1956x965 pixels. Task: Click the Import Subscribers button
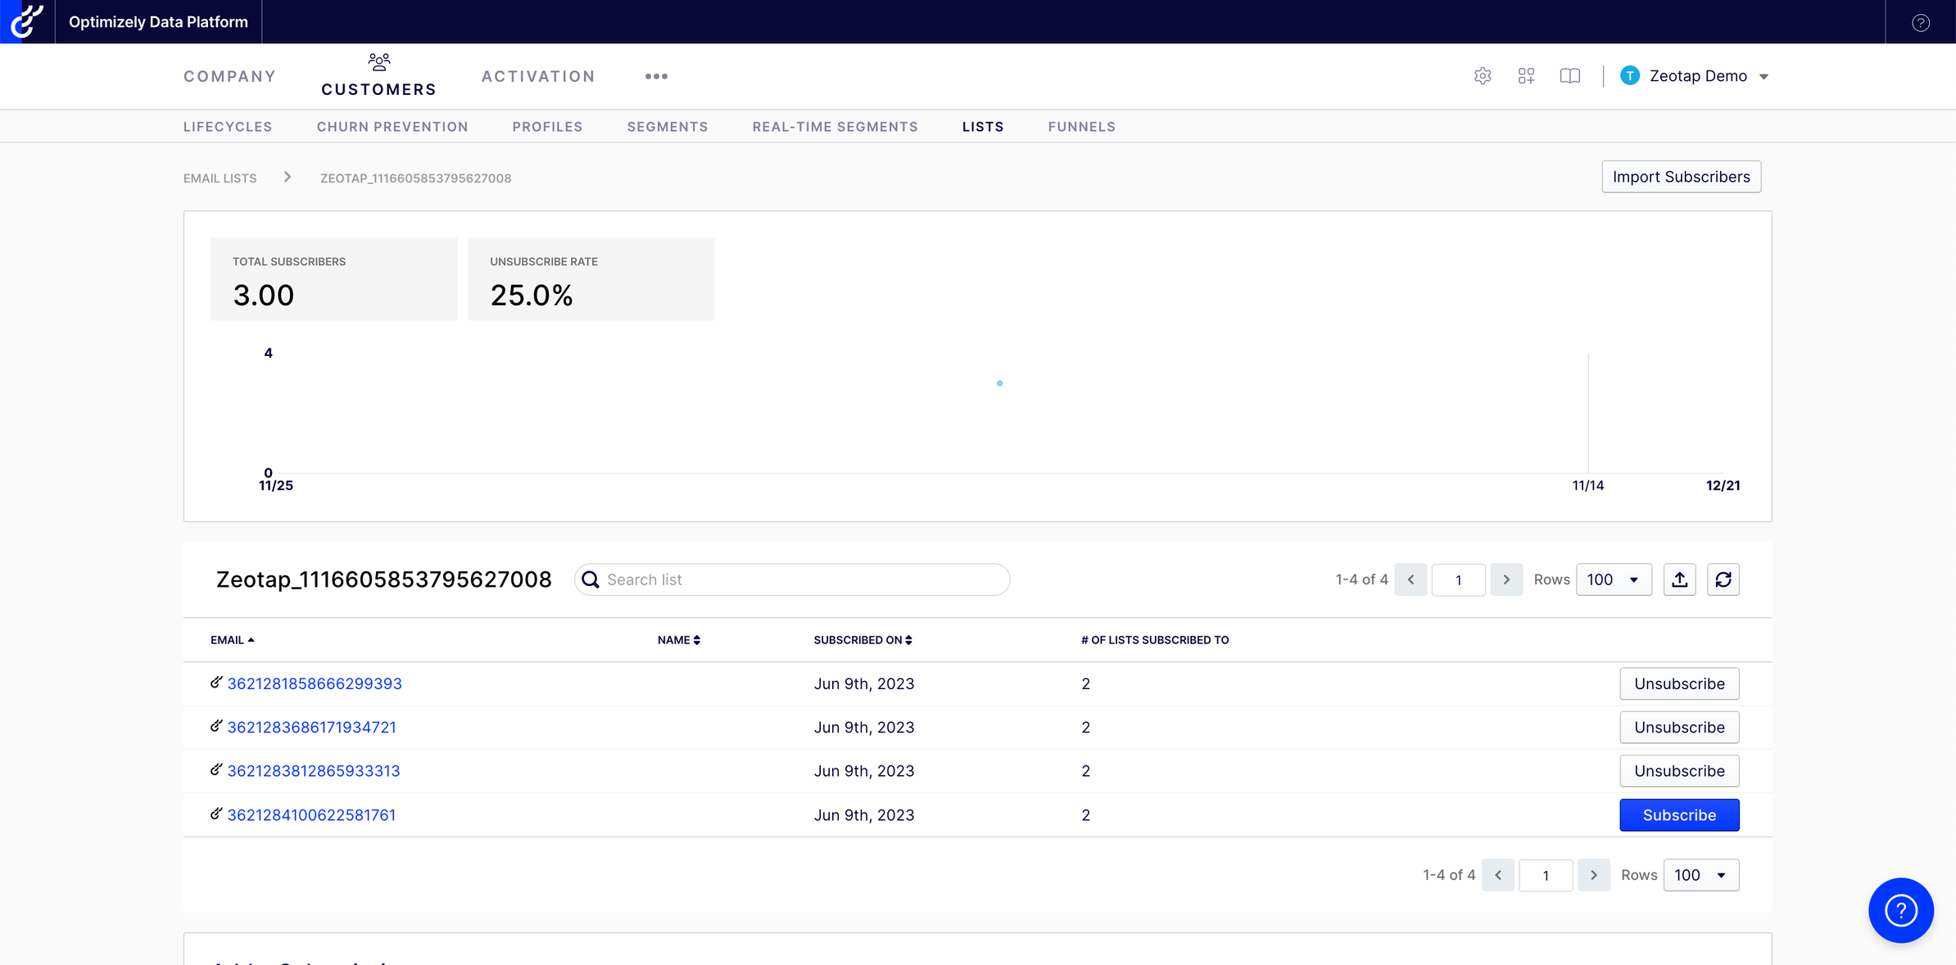pos(1681,177)
